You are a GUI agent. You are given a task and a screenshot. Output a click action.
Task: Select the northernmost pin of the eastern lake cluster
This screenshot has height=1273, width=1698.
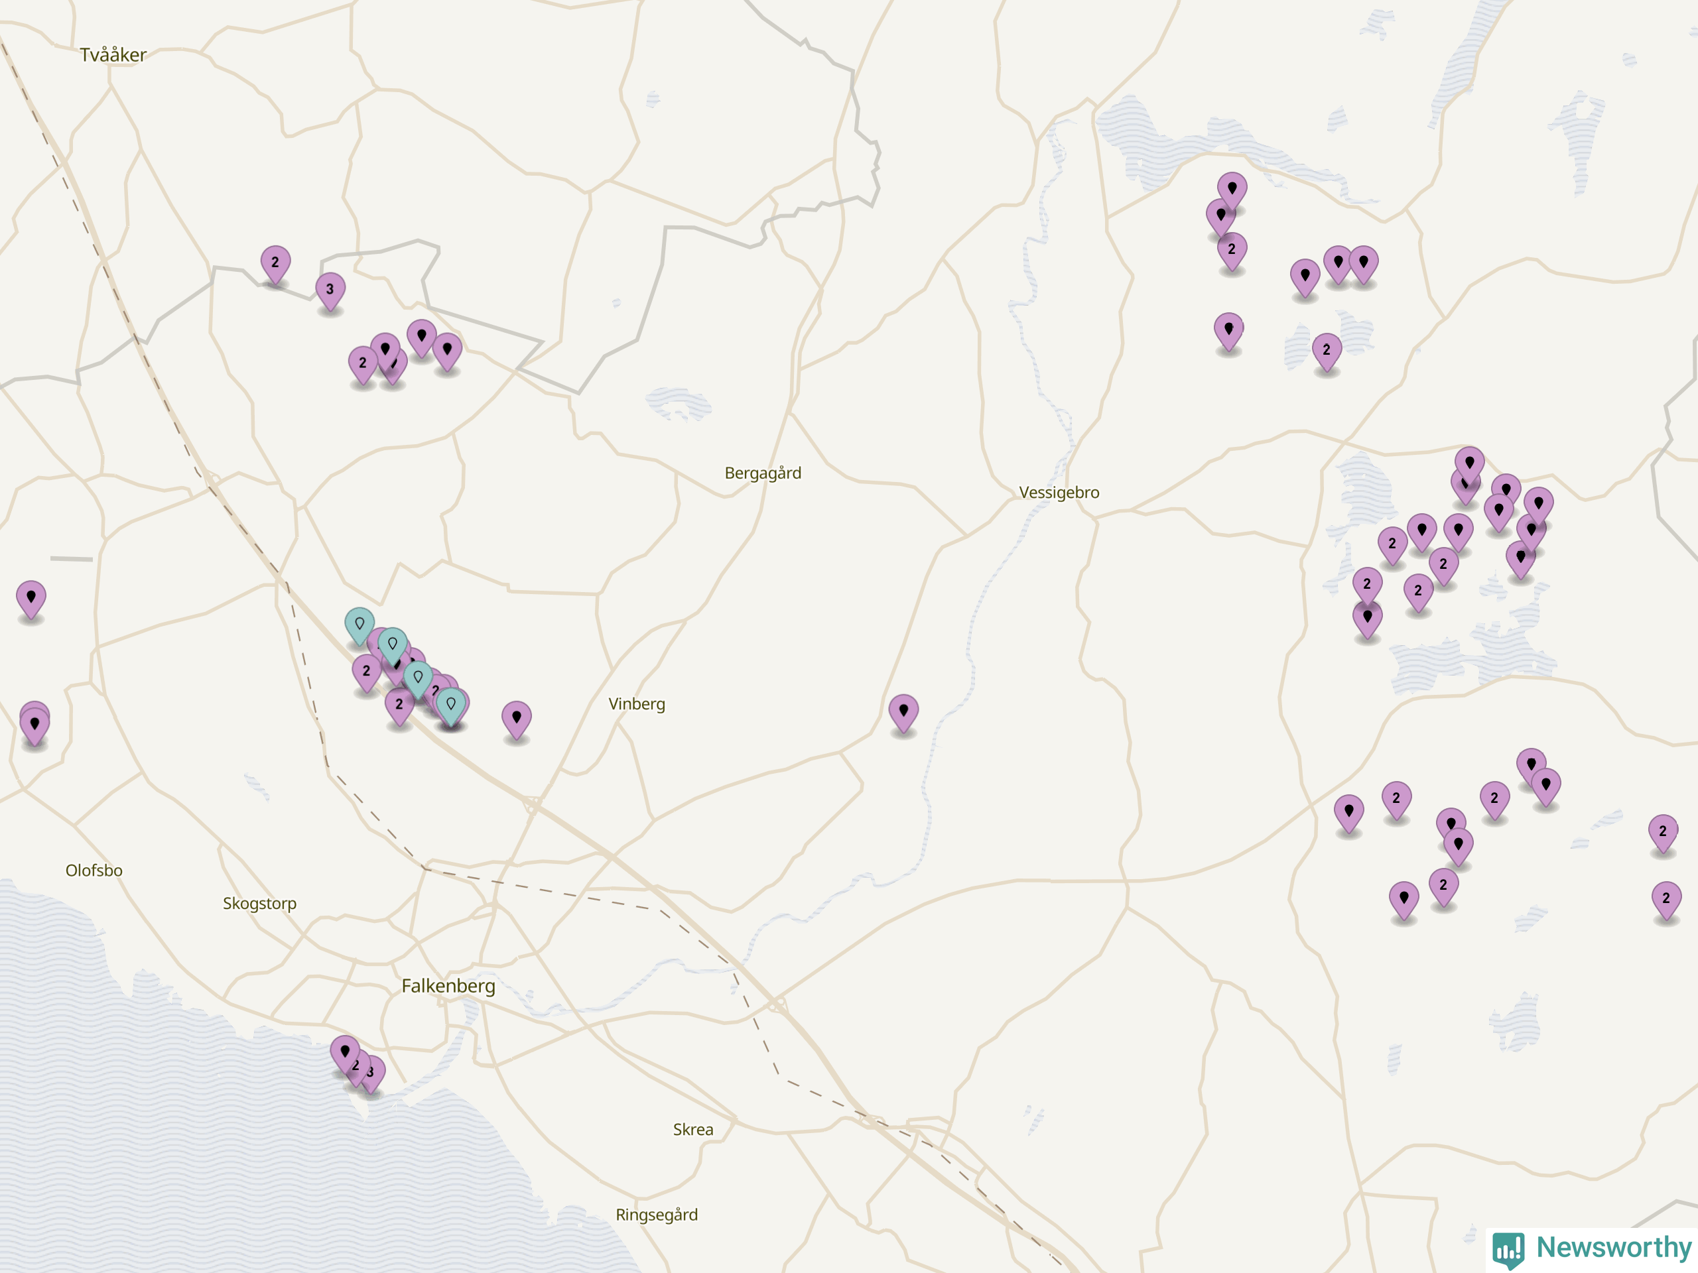pyautogui.click(x=1469, y=465)
